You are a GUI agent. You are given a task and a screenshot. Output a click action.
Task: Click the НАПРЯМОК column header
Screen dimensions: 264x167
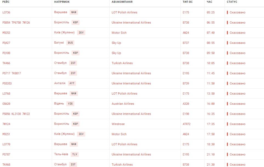click(x=62, y=2)
